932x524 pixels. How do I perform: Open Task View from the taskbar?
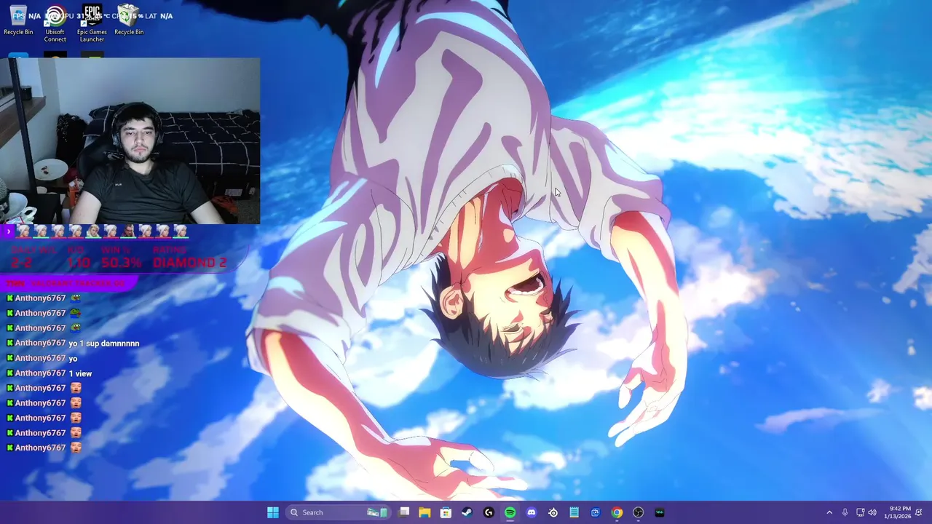(x=404, y=512)
